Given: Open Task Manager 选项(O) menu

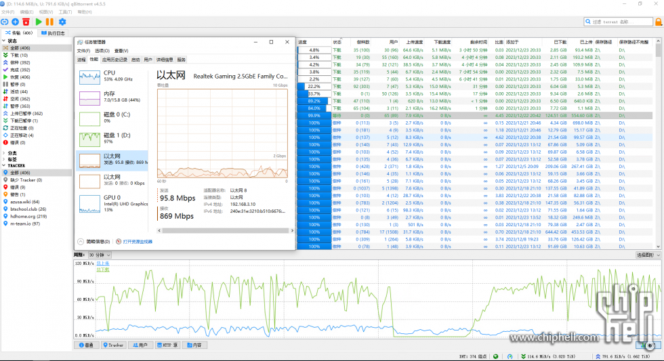Looking at the screenshot, I should click(102, 51).
